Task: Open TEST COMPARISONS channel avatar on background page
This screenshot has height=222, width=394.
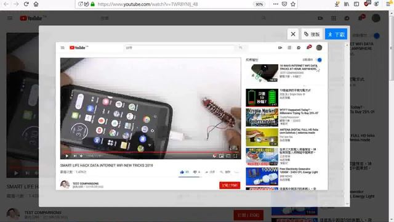Action: coord(13,215)
